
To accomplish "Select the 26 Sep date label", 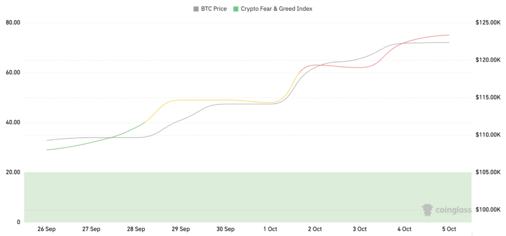I will [x=47, y=229].
